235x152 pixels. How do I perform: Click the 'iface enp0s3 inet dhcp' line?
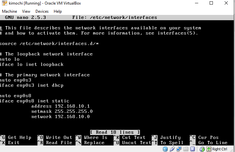32,85
